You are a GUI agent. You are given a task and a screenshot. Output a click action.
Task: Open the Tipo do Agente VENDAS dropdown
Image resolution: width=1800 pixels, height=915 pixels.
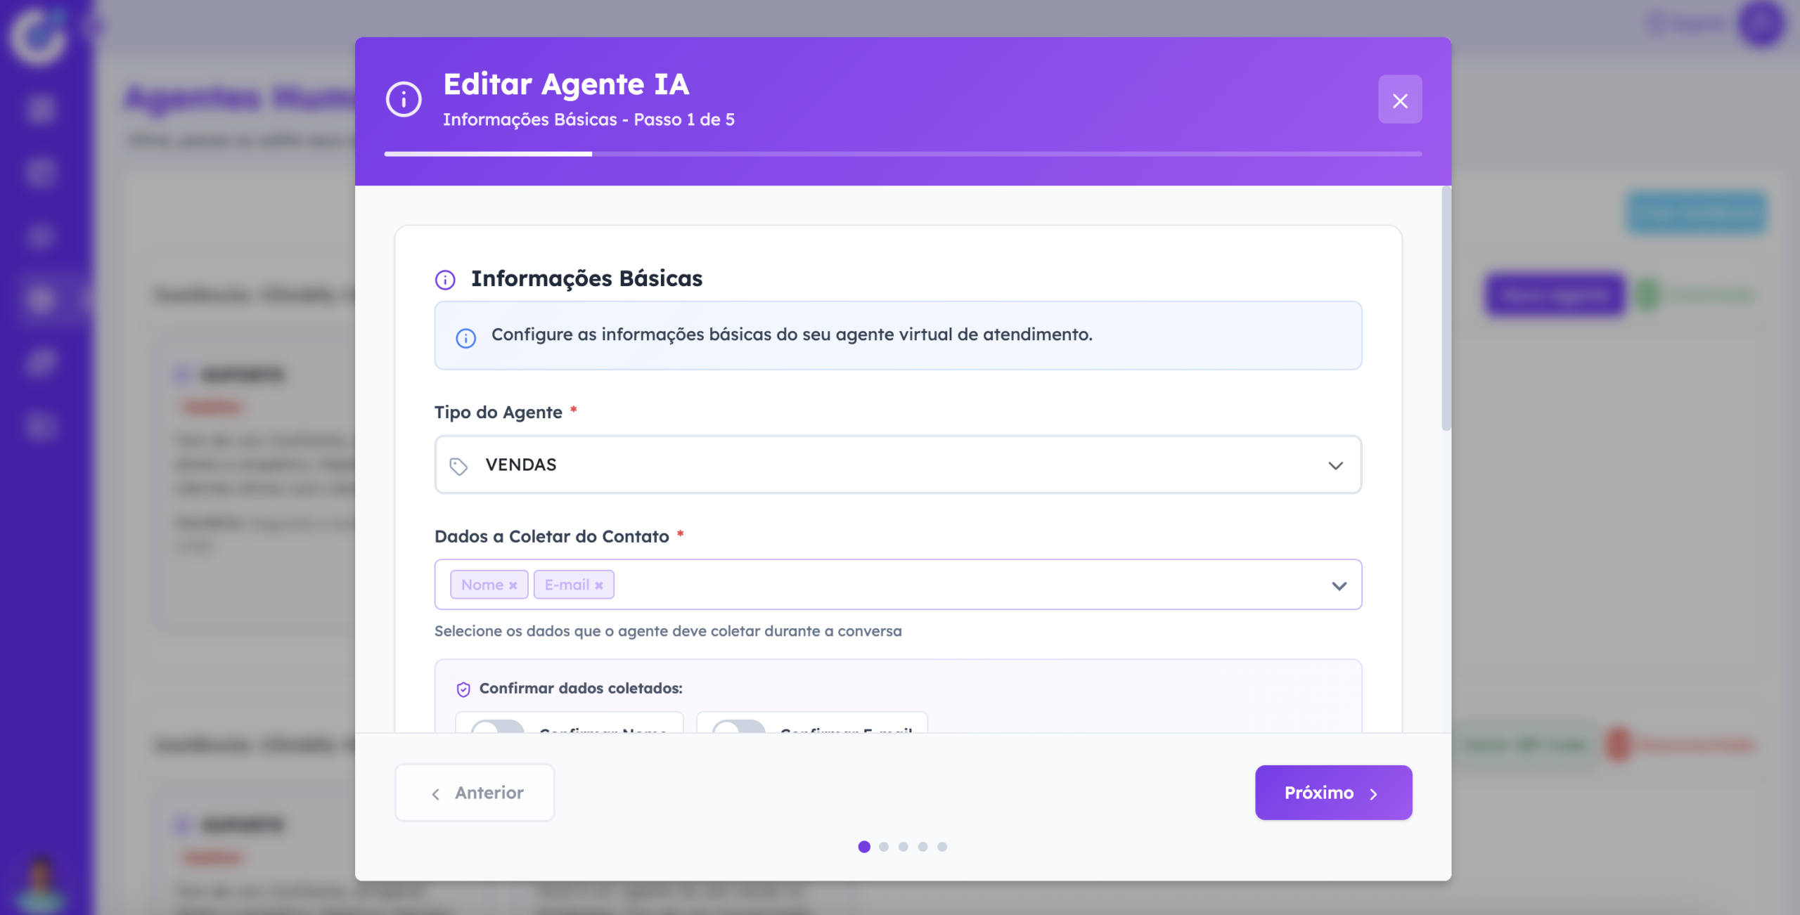(898, 465)
